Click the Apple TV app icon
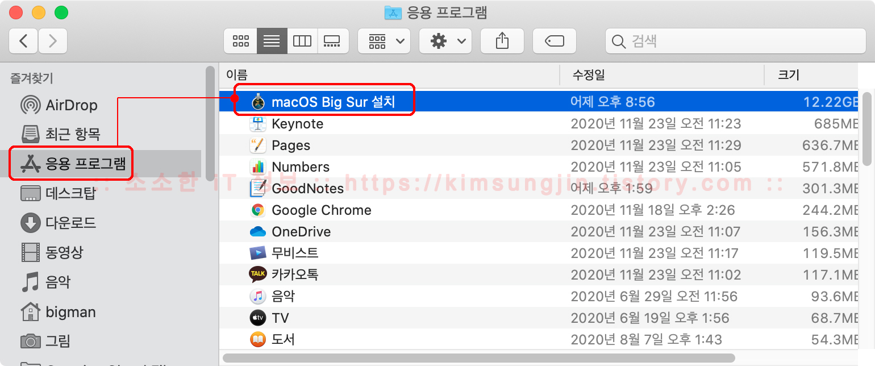The width and height of the screenshot is (875, 366). 258,318
